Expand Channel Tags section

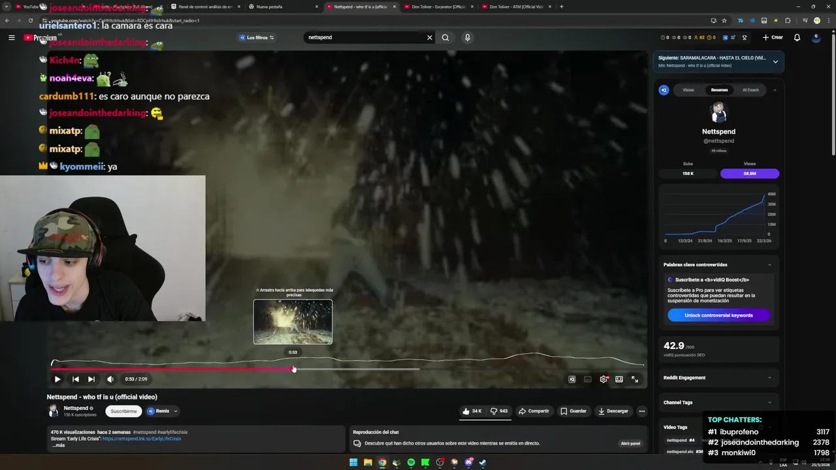[718, 403]
